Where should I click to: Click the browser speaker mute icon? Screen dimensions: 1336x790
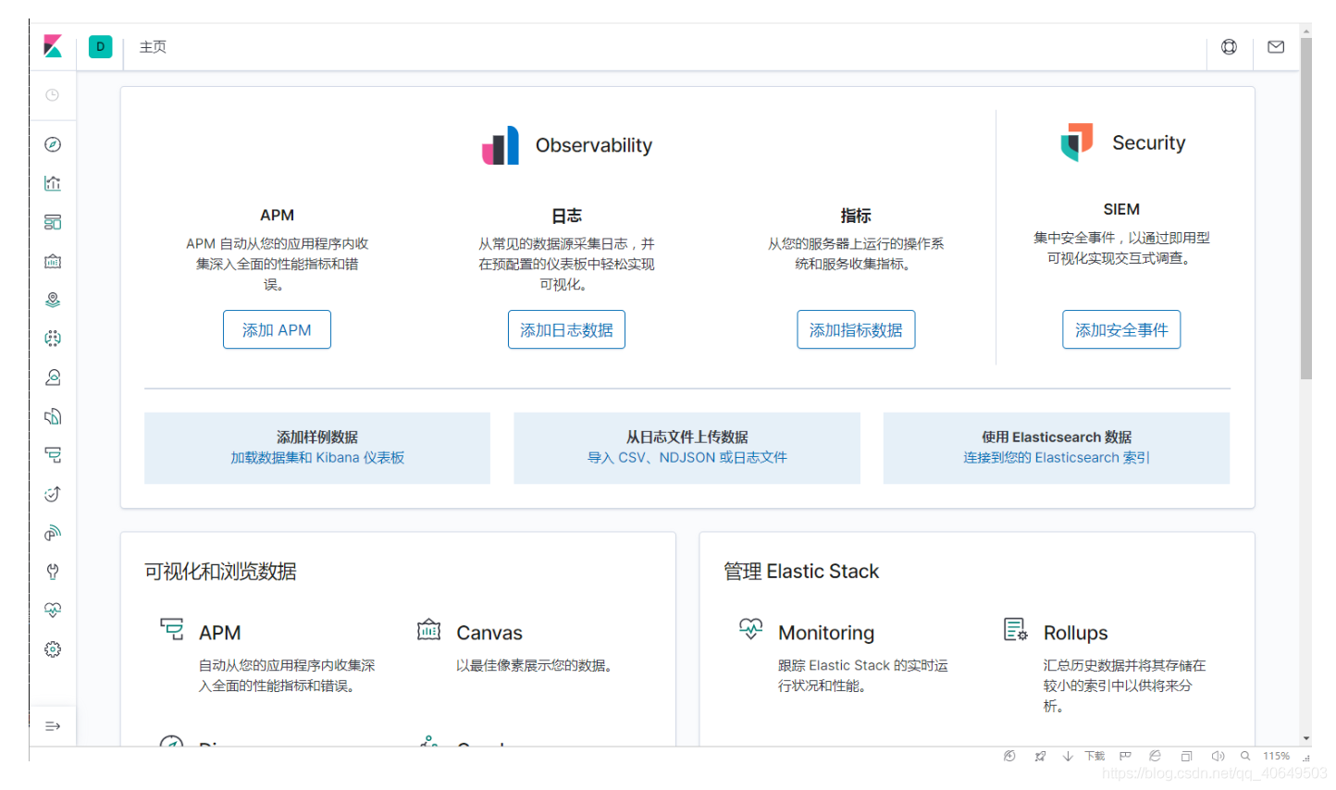(1218, 756)
